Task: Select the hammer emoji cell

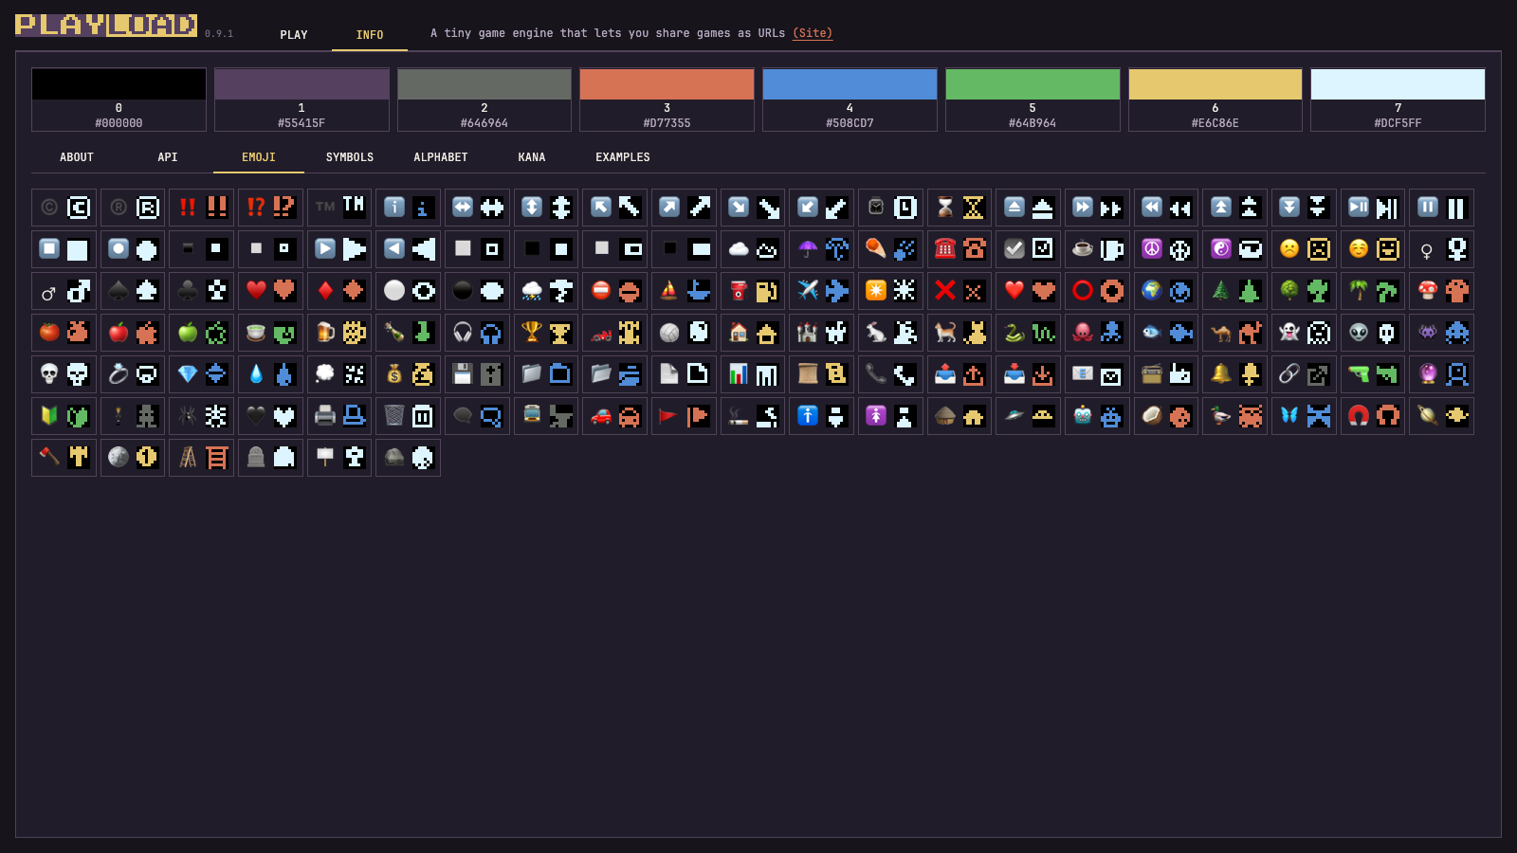Action: (x=64, y=458)
